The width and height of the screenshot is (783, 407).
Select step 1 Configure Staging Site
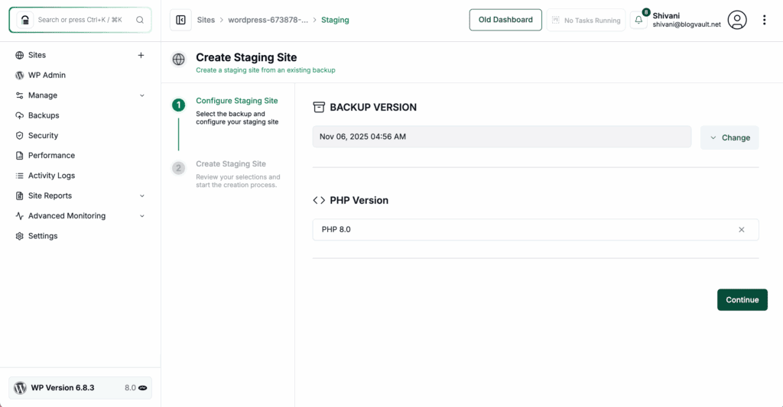[237, 101]
